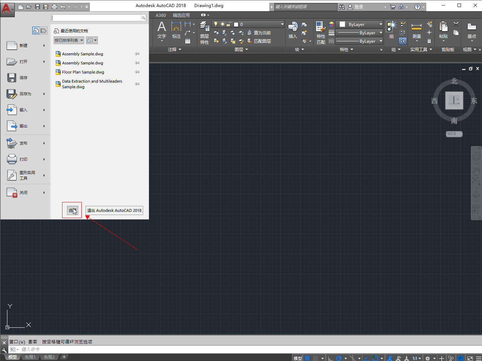The image size is (482, 361).
Task: Click the Undo arrow in quick access toolbar
Action: (63, 7)
